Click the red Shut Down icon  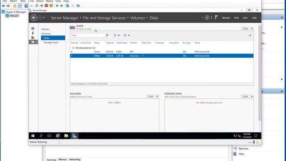click(46, 6)
